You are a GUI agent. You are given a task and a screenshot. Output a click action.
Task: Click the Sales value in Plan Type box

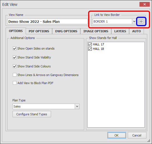point(17,106)
